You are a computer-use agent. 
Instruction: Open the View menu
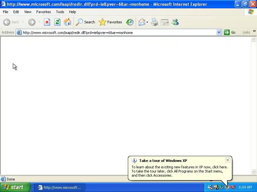(28, 12)
